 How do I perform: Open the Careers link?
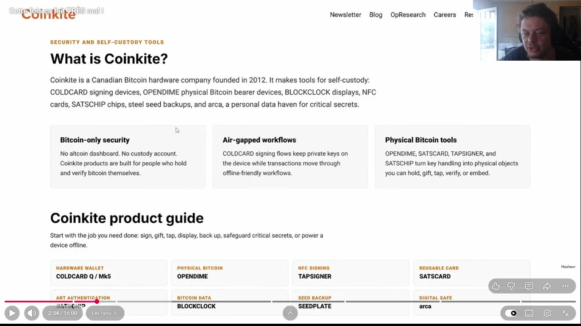click(445, 14)
